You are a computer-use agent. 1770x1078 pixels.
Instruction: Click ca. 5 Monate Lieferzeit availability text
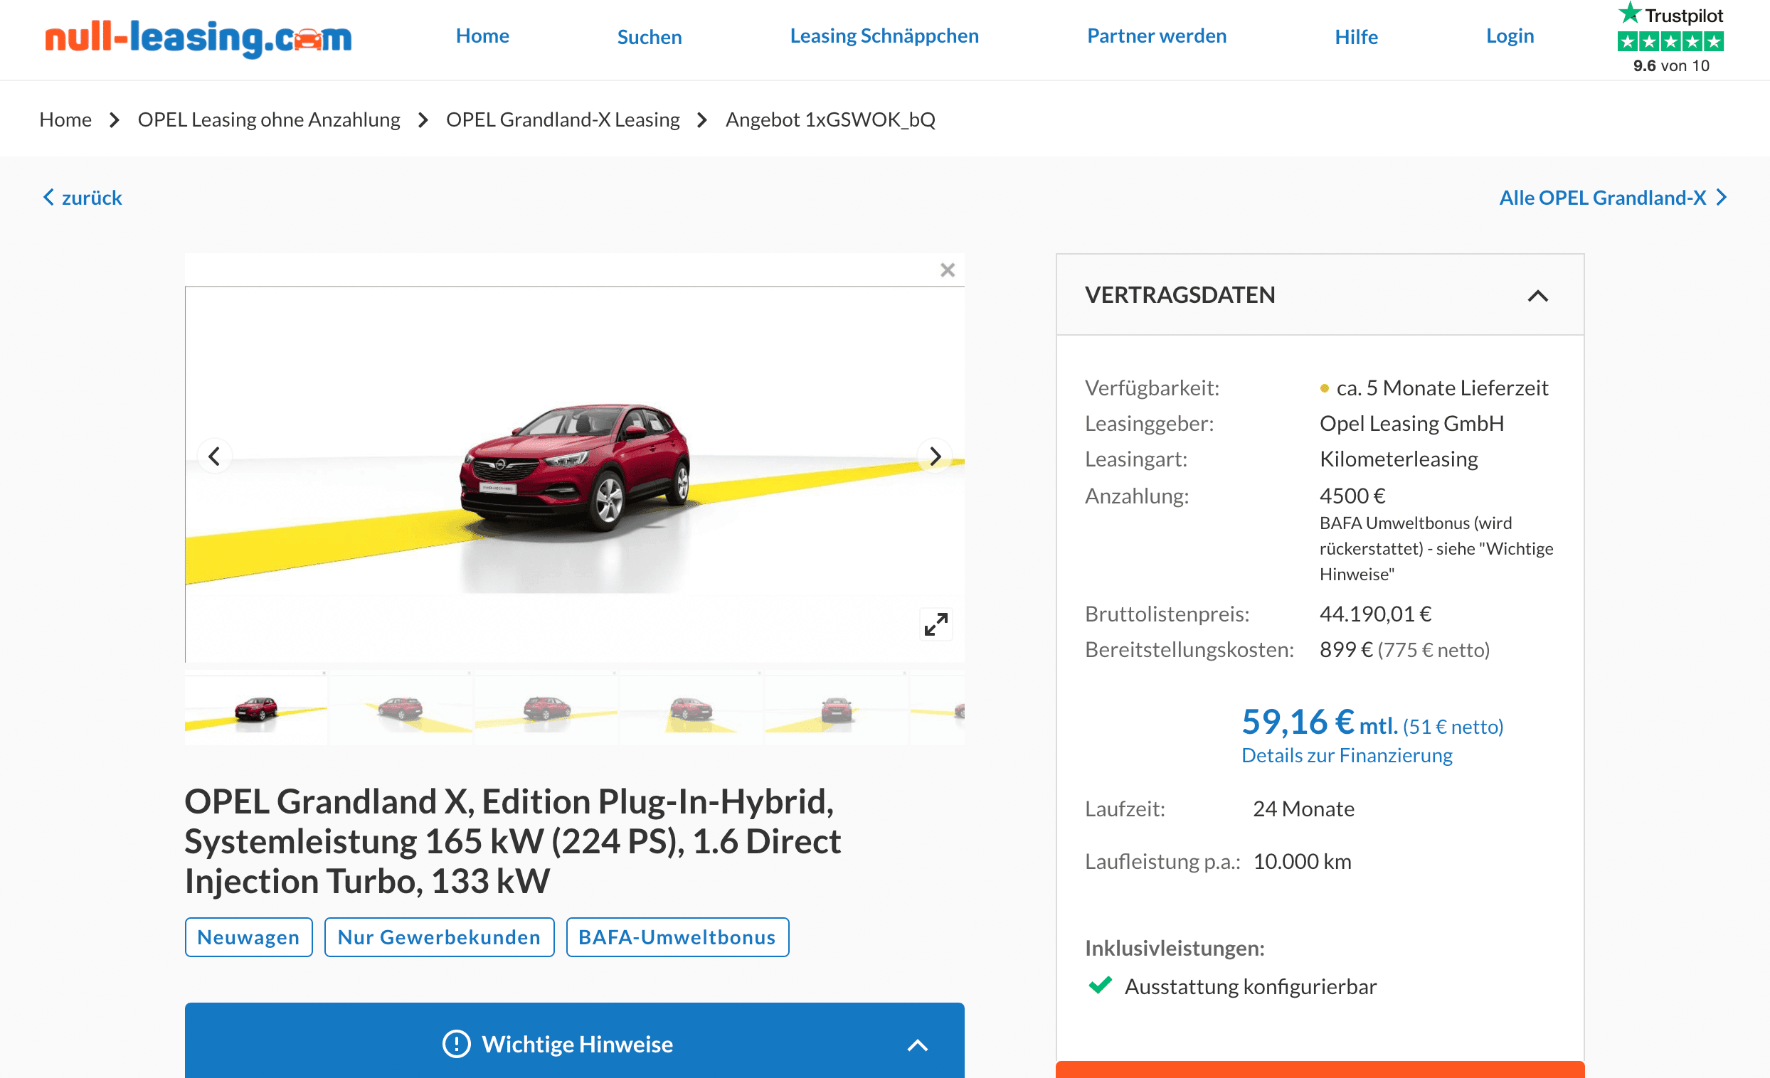pos(1442,388)
